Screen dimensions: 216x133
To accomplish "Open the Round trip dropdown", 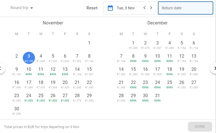I will point(22,8).
